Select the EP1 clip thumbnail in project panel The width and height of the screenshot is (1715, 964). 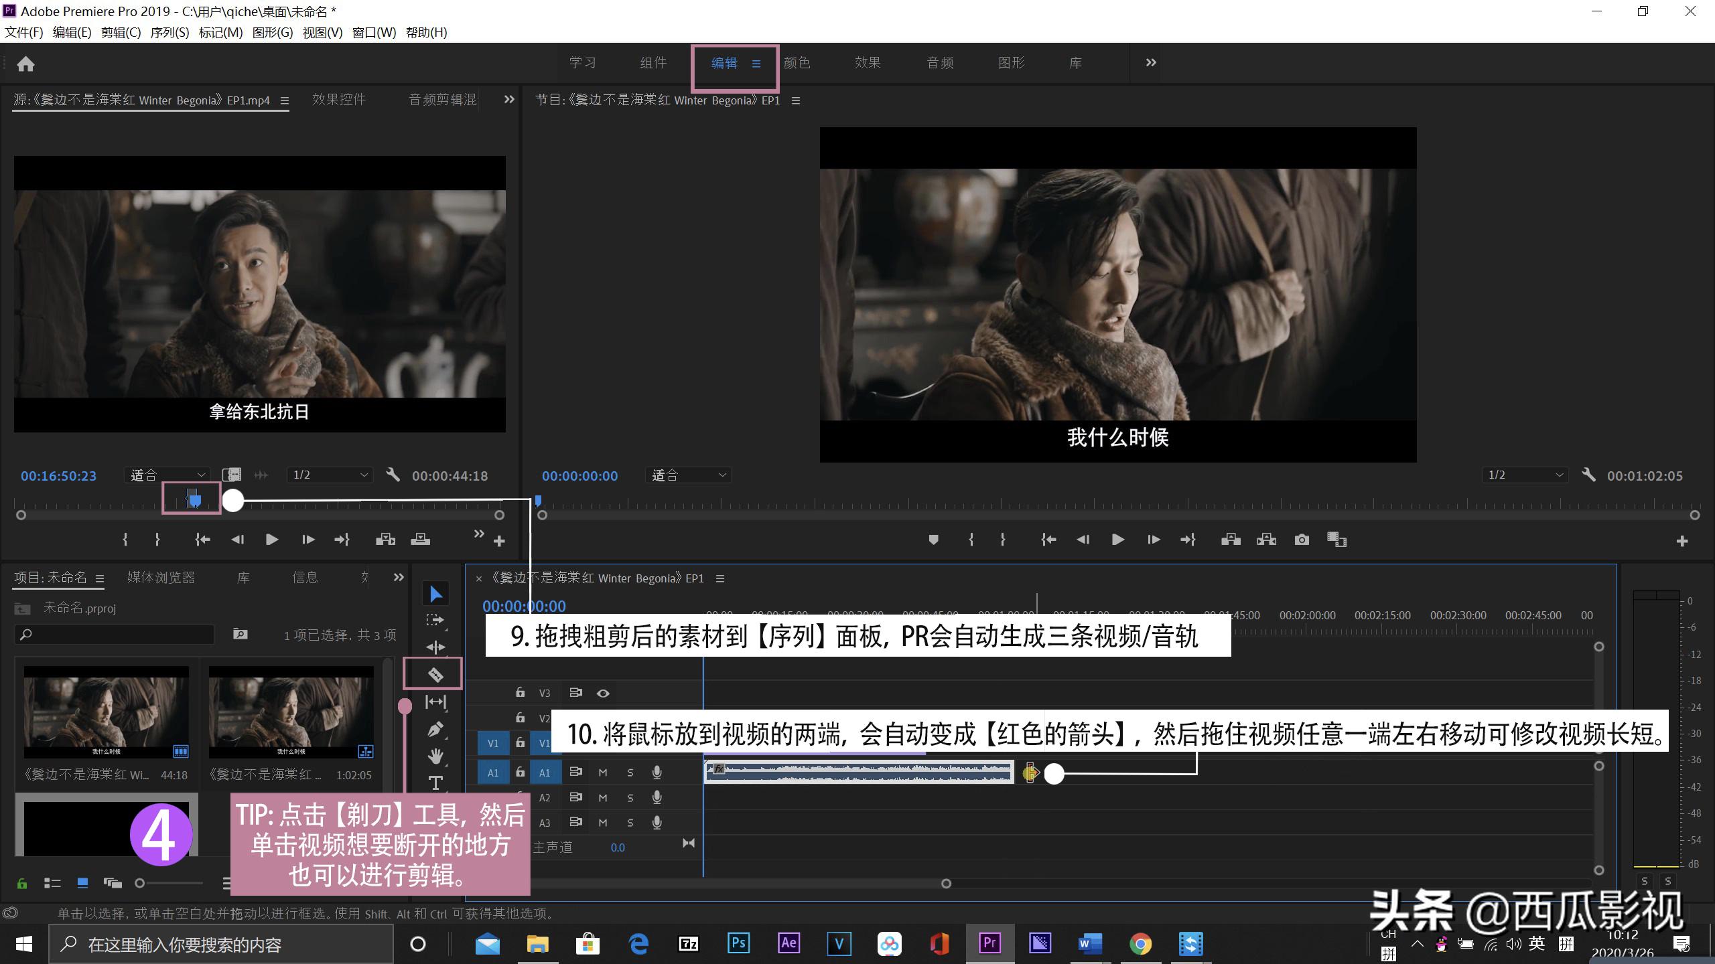pyautogui.click(x=106, y=712)
